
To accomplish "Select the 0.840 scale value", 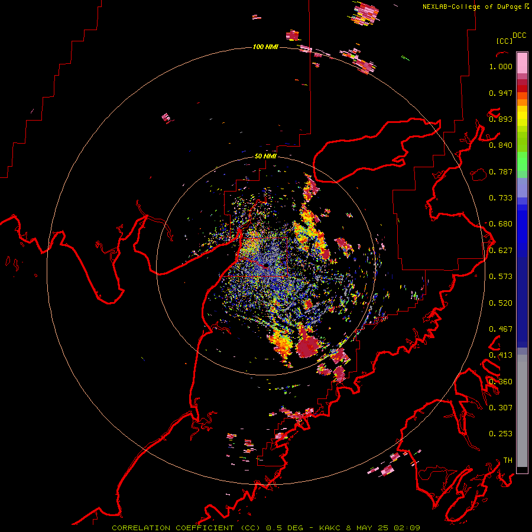I will 501,145.
